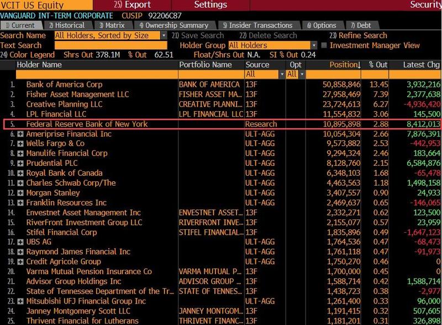This screenshot has height=325, width=442.
Task: Sort by the % Out column header
Action: click(378, 65)
